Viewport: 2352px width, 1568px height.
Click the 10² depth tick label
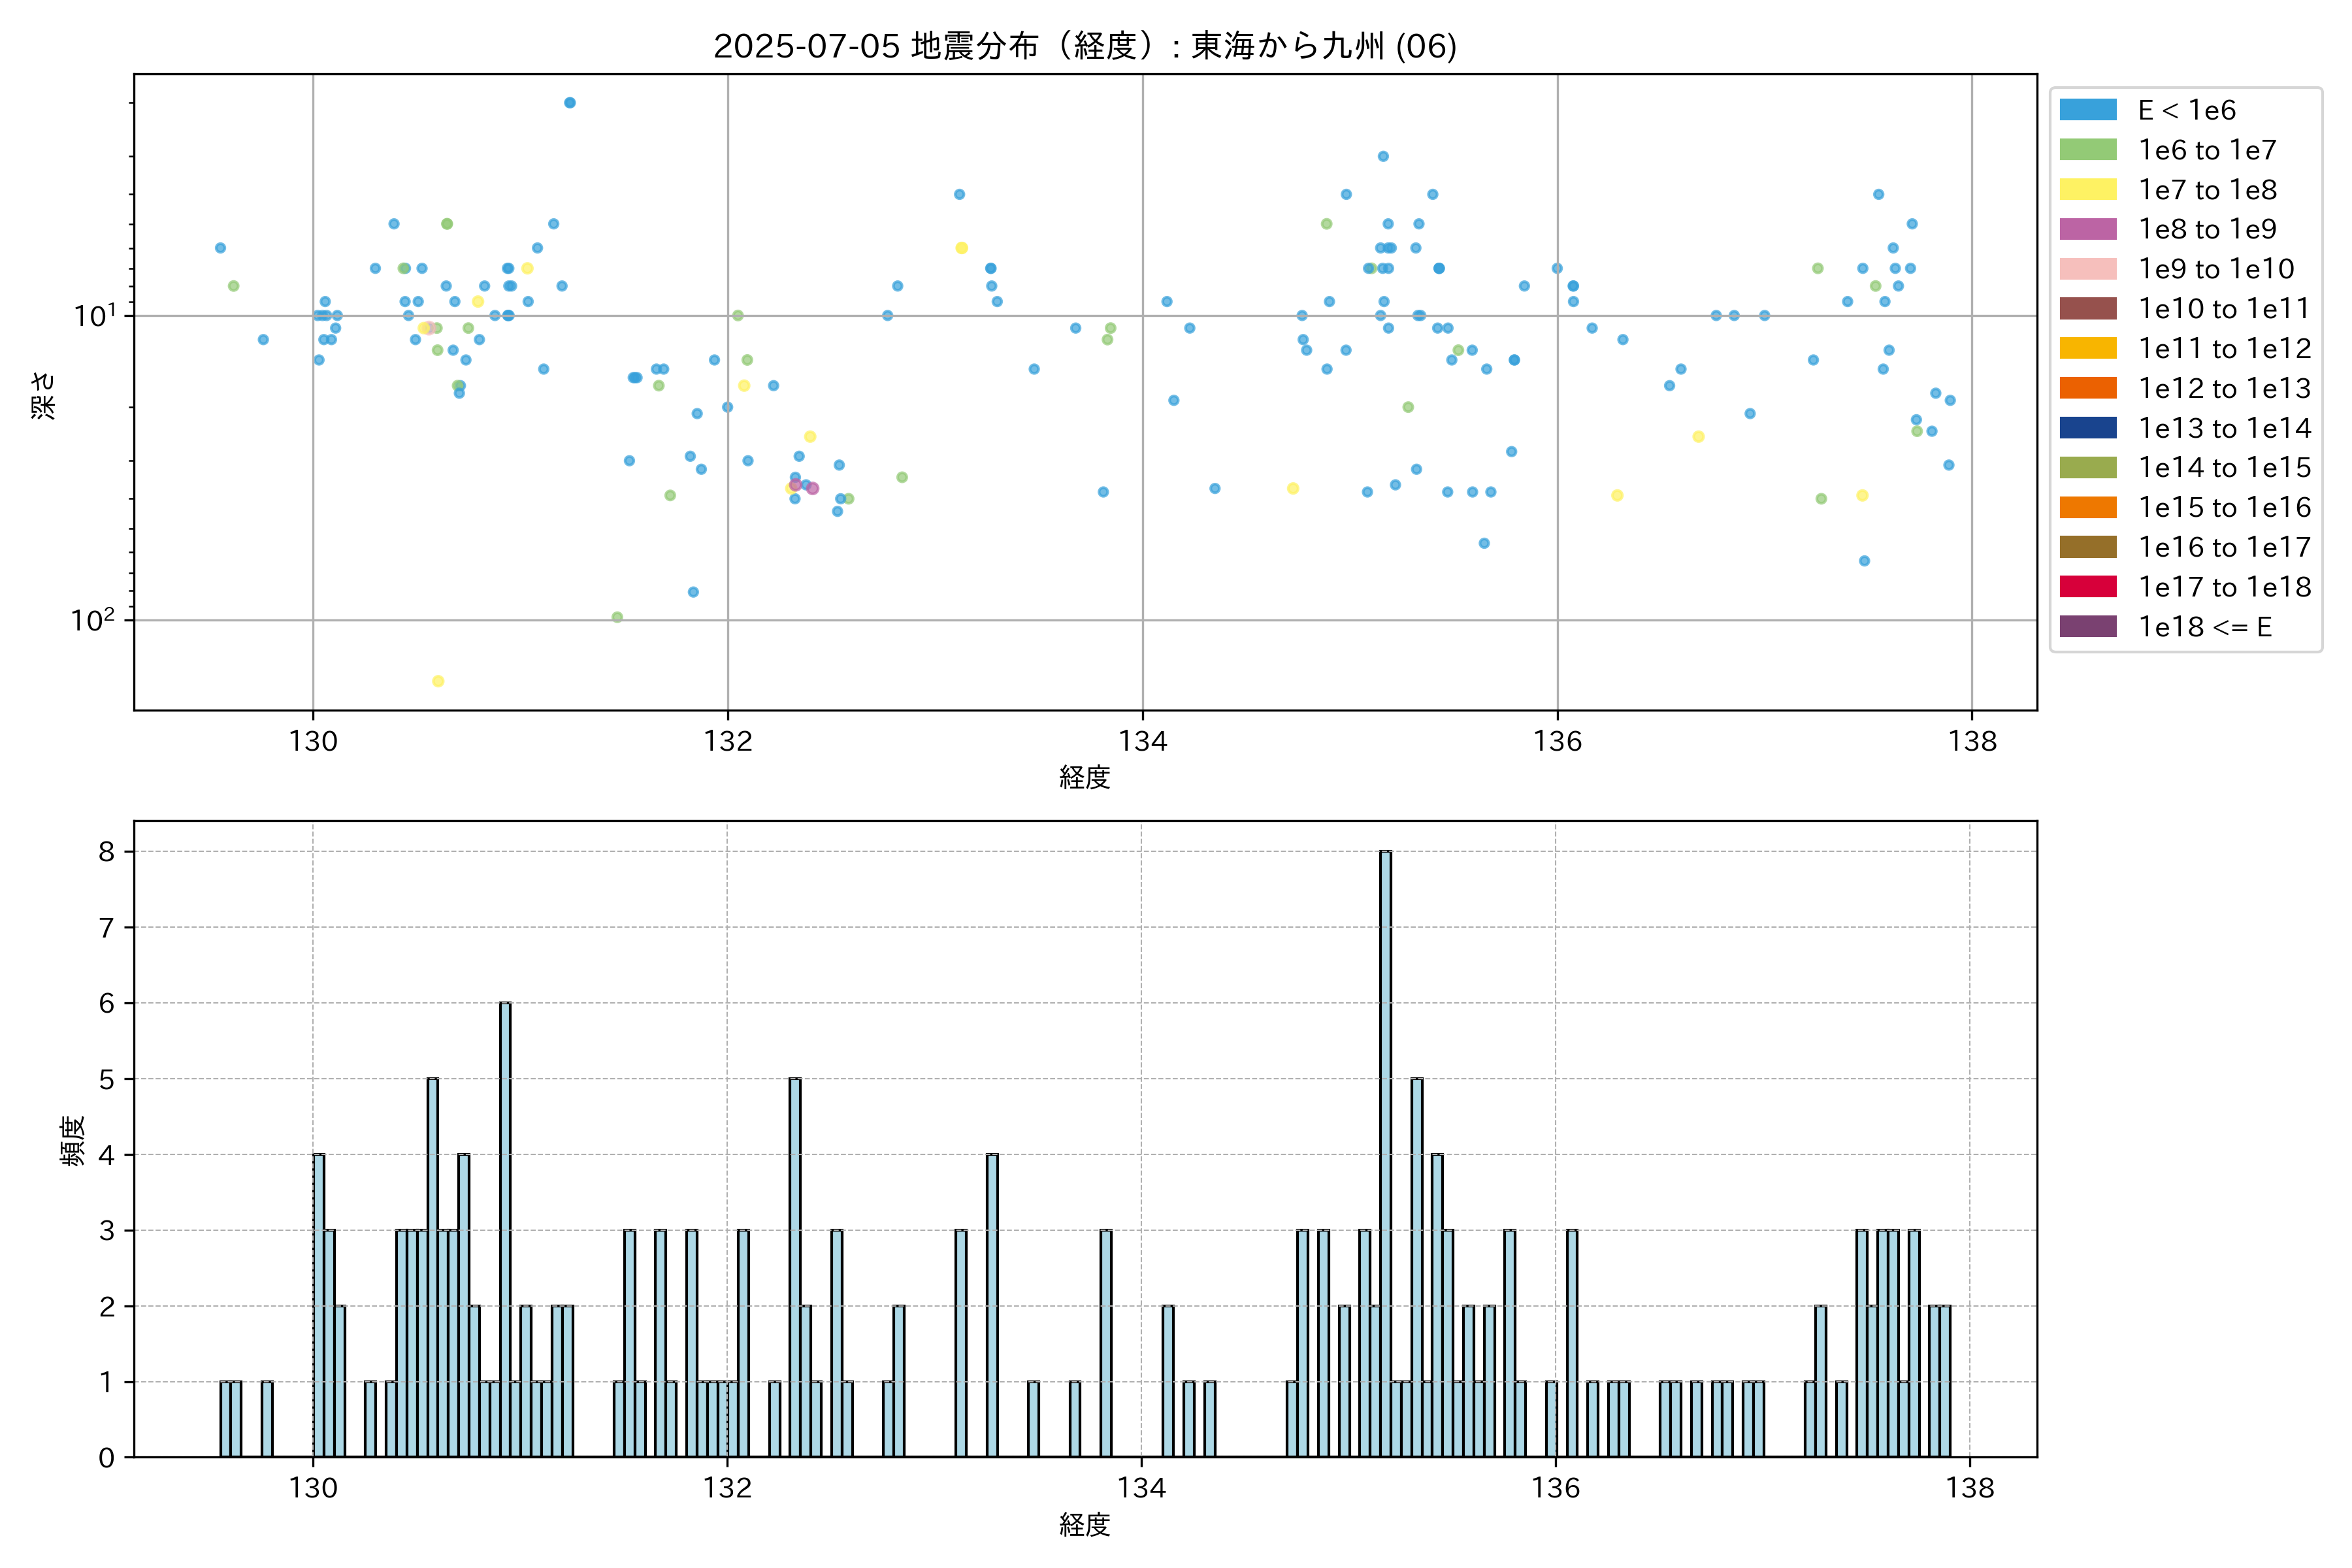point(92,620)
